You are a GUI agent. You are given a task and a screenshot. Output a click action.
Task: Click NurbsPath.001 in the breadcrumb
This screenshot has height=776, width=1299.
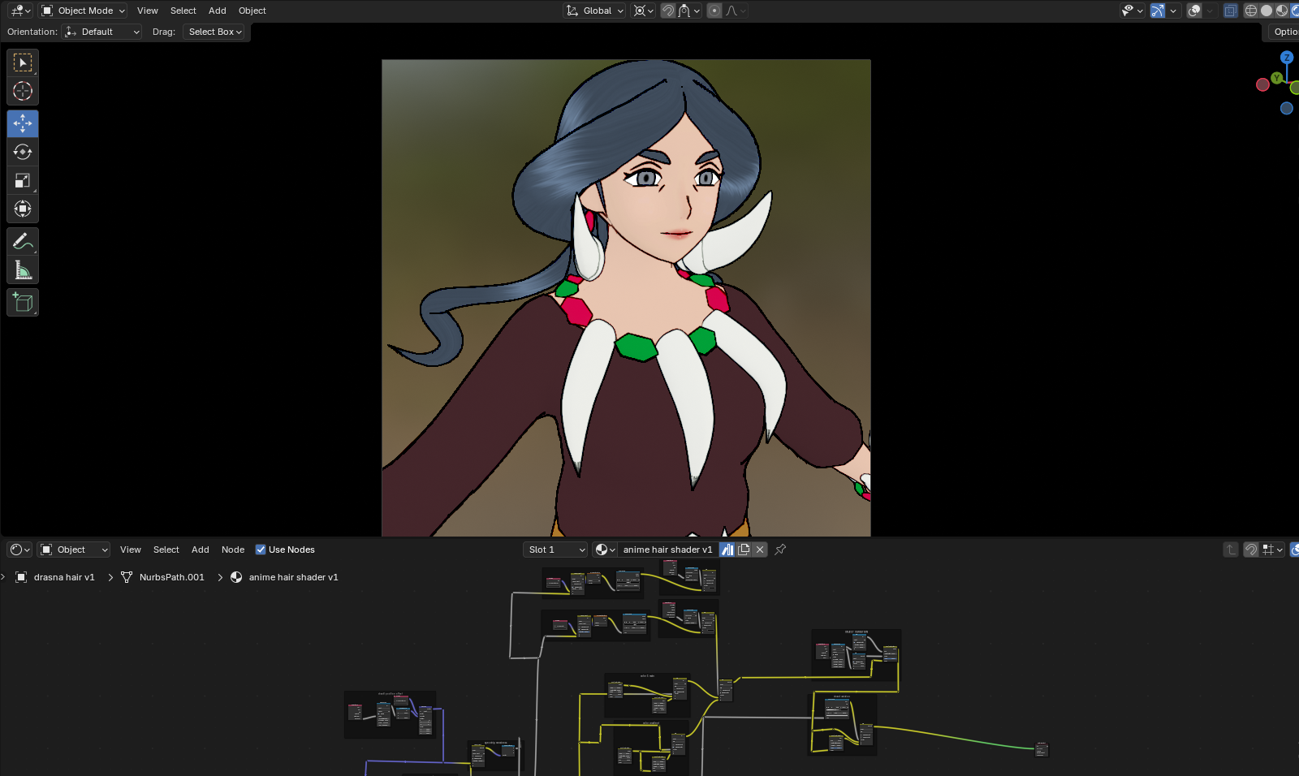click(172, 577)
